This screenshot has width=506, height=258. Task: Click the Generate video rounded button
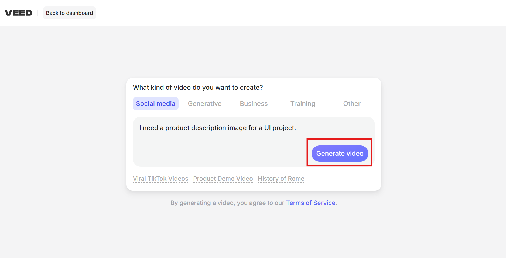coord(339,153)
